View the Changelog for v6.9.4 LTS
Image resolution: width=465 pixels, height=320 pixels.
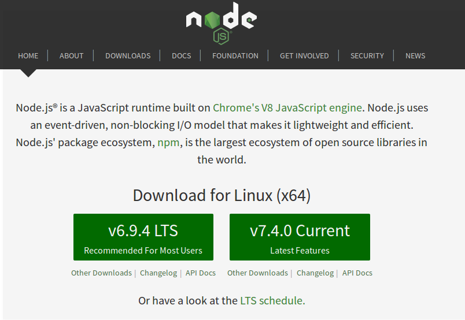[x=158, y=273]
